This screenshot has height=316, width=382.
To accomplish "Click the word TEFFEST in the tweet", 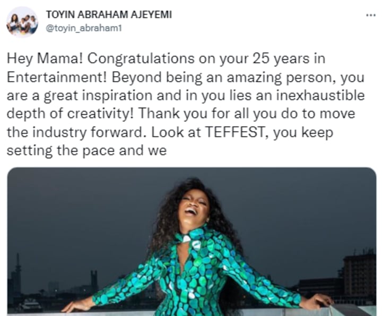I will 235,132.
